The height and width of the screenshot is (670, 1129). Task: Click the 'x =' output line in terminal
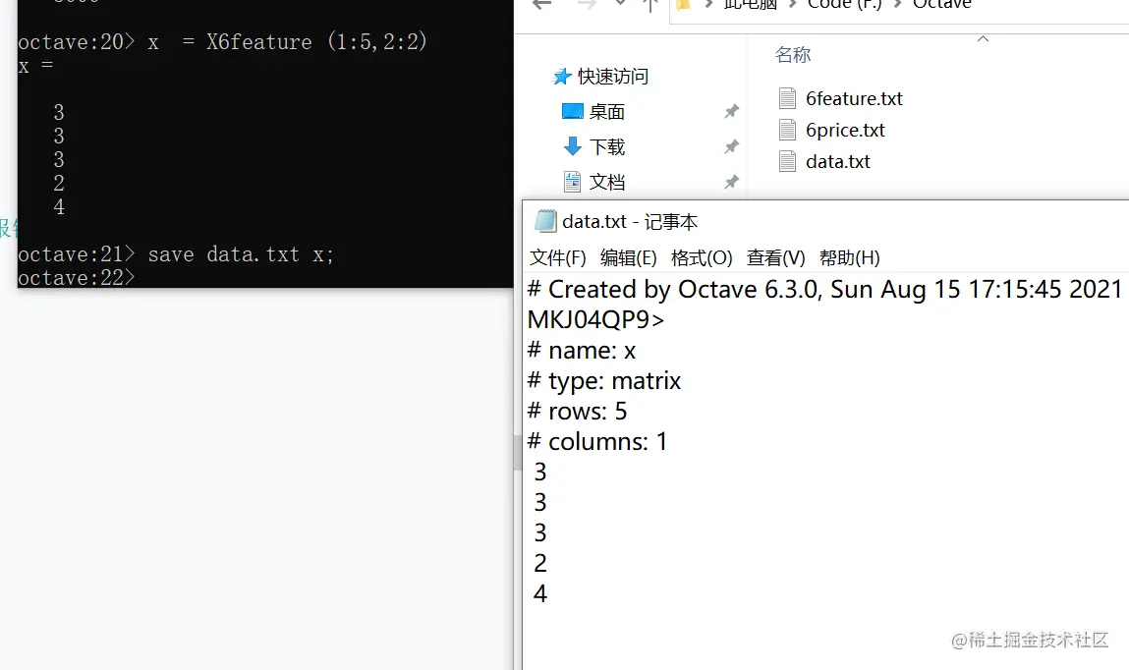tap(36, 66)
